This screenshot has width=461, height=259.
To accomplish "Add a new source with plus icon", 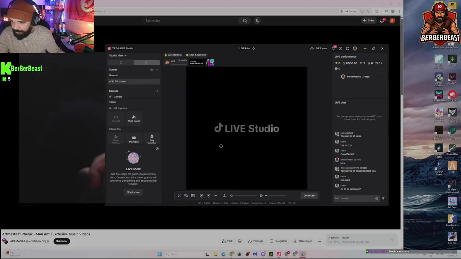I will tap(157, 91).
